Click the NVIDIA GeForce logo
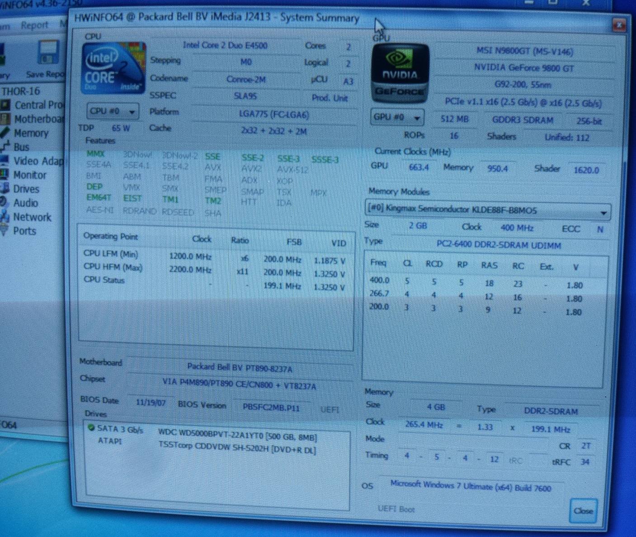Screen dimensions: 636x537 (400, 74)
